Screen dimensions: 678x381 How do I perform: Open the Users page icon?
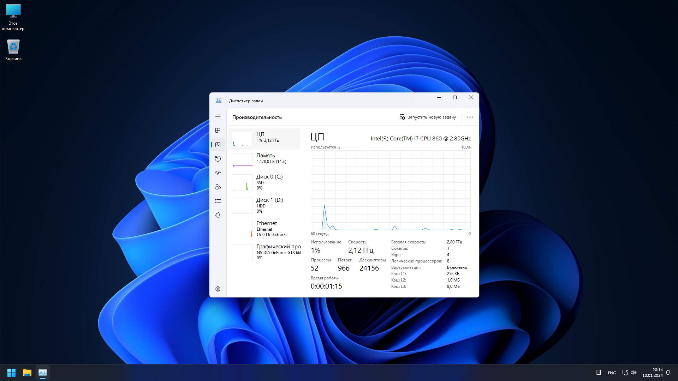pyautogui.click(x=218, y=187)
